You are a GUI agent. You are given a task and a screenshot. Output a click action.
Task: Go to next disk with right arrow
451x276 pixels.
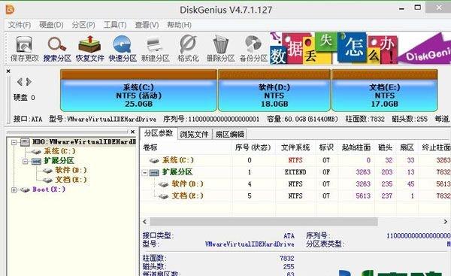point(29,82)
